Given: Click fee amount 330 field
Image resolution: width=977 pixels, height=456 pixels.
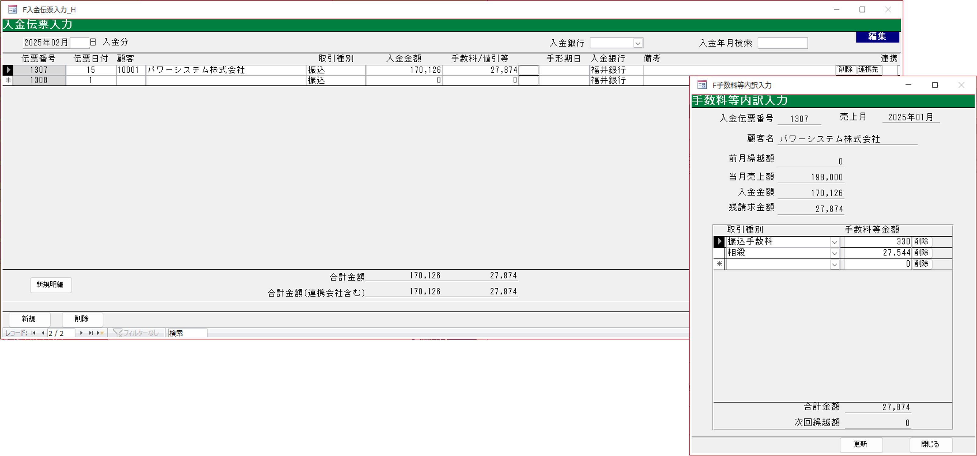Looking at the screenshot, I should [878, 241].
